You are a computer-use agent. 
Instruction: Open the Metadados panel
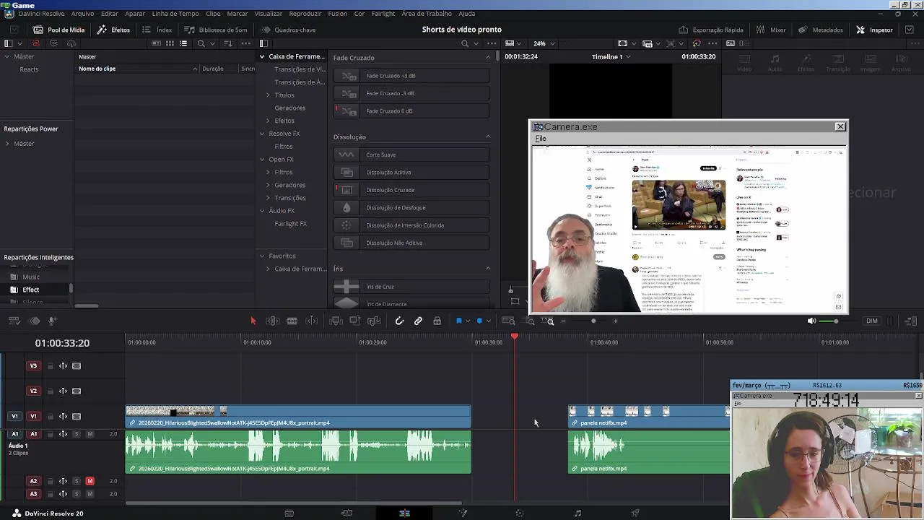click(821, 30)
